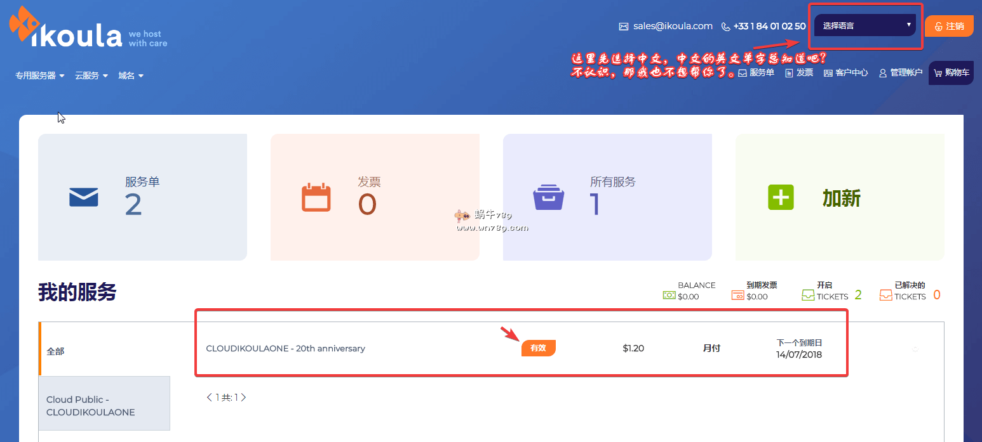The height and width of the screenshot is (442, 982).
Task: Click the BALANCE money icon
Action: point(669,296)
